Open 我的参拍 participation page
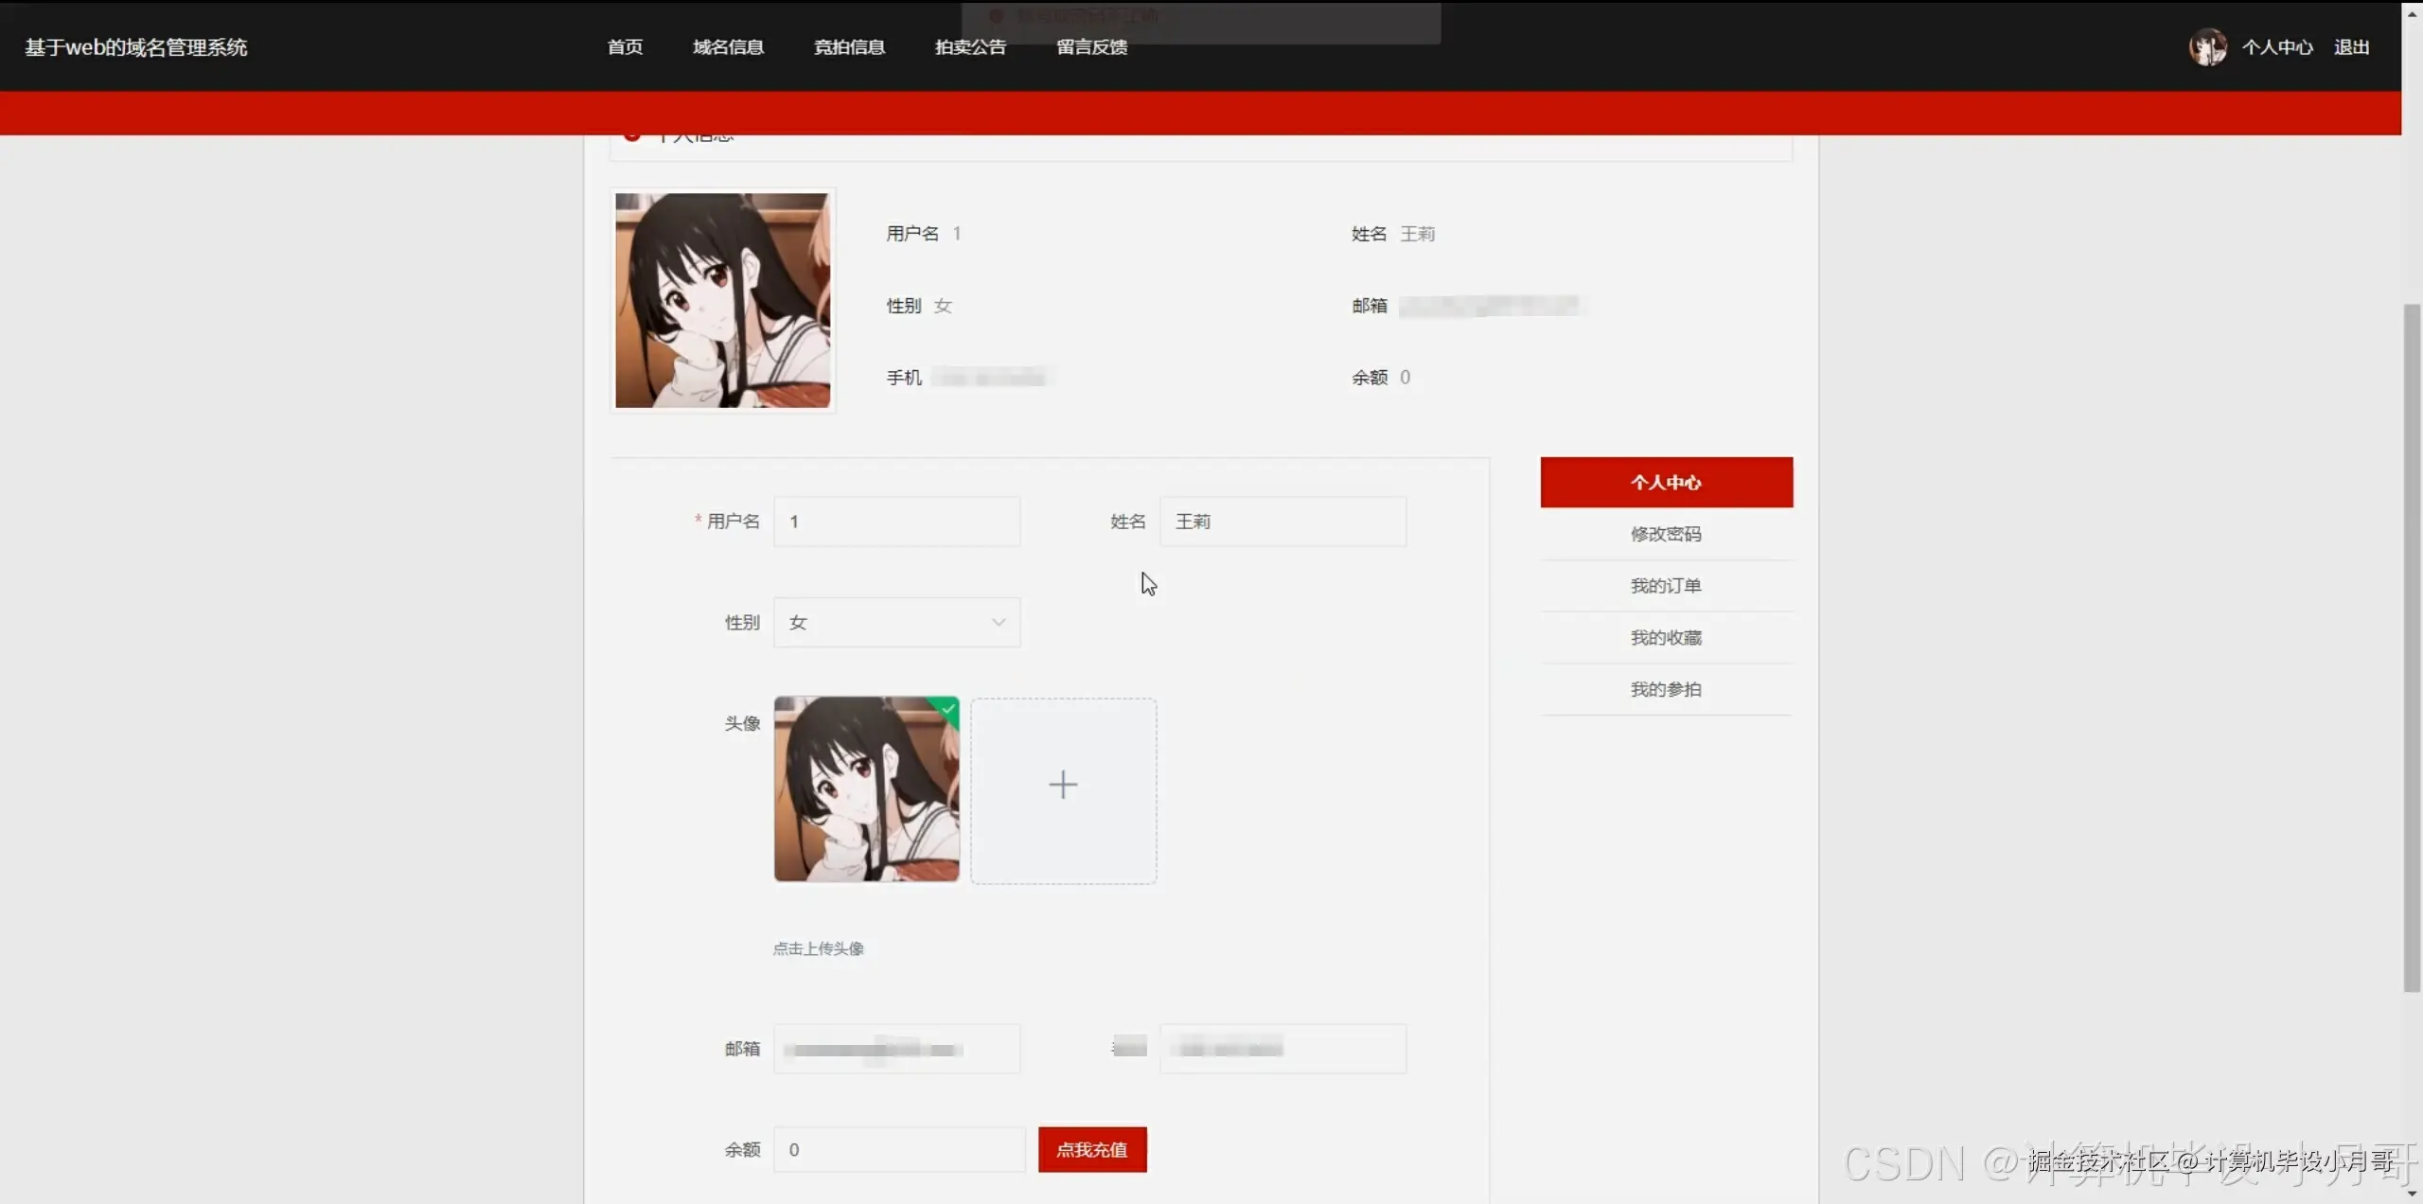The width and height of the screenshot is (2423, 1204). pyautogui.click(x=1665, y=688)
